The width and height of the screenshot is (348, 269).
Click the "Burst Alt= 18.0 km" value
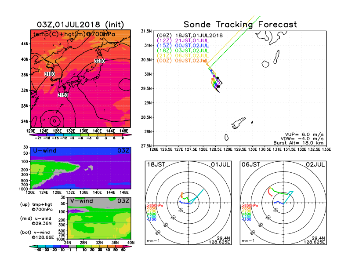(x=298, y=143)
